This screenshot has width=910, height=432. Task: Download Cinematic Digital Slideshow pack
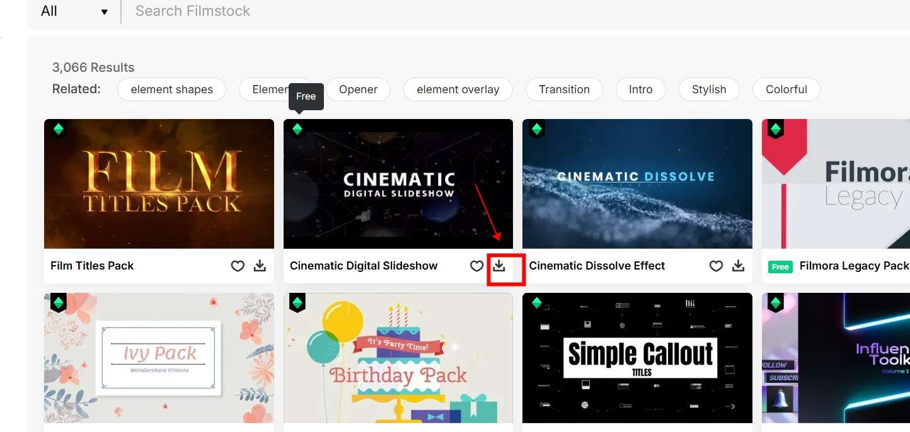coord(499,266)
